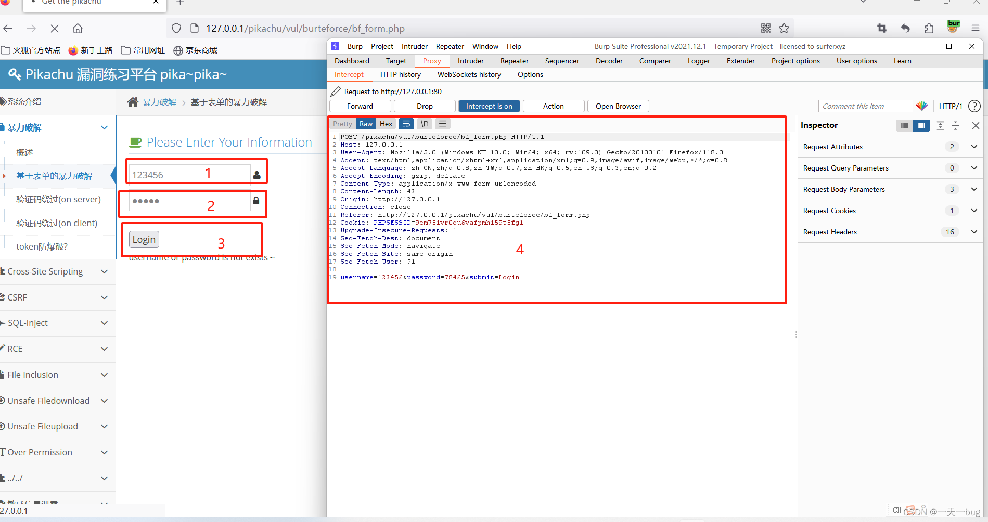Viewport: 988px width, 522px height.
Task: Select the Hex view tab
Action: pos(386,124)
